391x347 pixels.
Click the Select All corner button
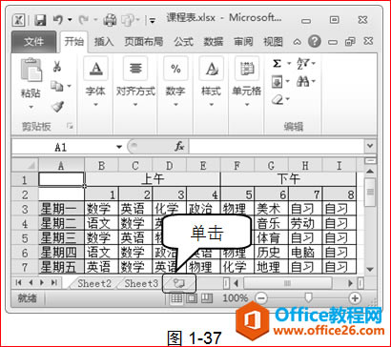[x=25, y=166]
